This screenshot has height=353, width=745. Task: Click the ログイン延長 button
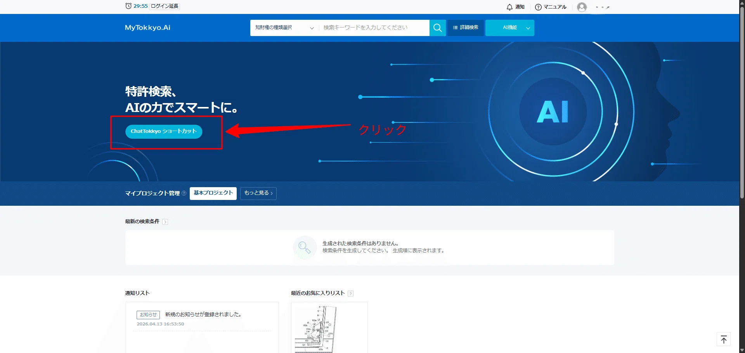coord(165,6)
